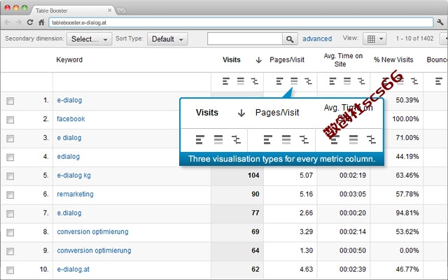Tick checkbox for row e-dialog kg
448x280 pixels.
point(10,176)
